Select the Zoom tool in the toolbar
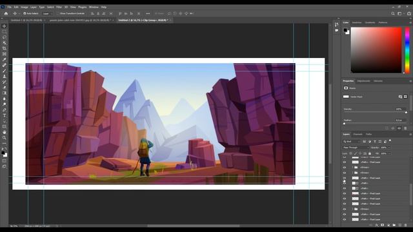This screenshot has width=413, height=232. click(x=5, y=138)
